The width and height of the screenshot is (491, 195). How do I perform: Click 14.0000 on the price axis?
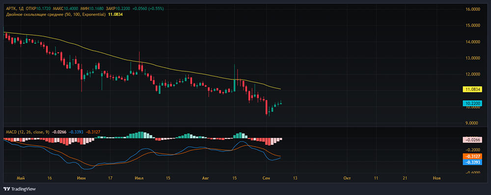pyautogui.click(x=473, y=42)
